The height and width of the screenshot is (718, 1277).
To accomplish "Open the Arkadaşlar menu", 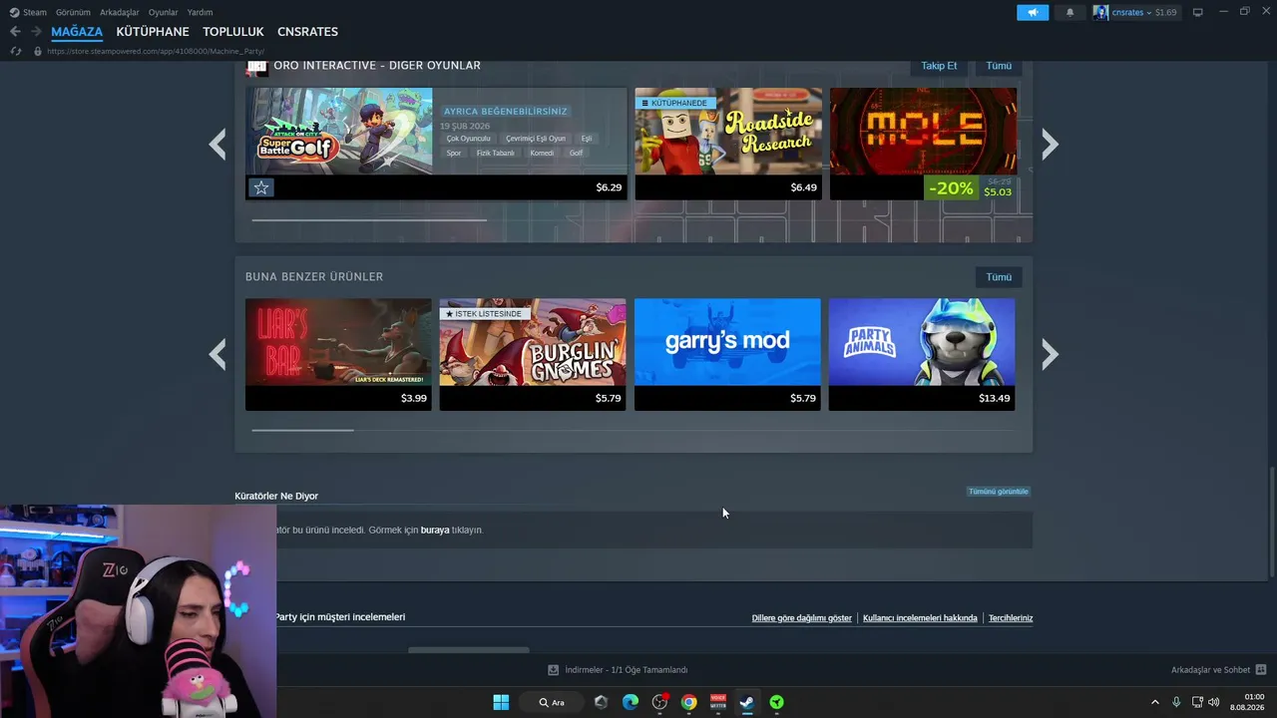I will coord(120,12).
